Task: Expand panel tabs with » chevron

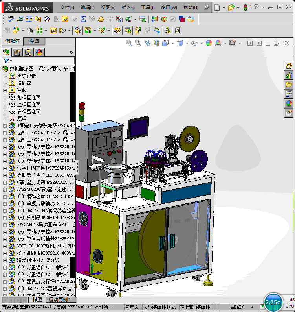Action: [x=71, y=52]
